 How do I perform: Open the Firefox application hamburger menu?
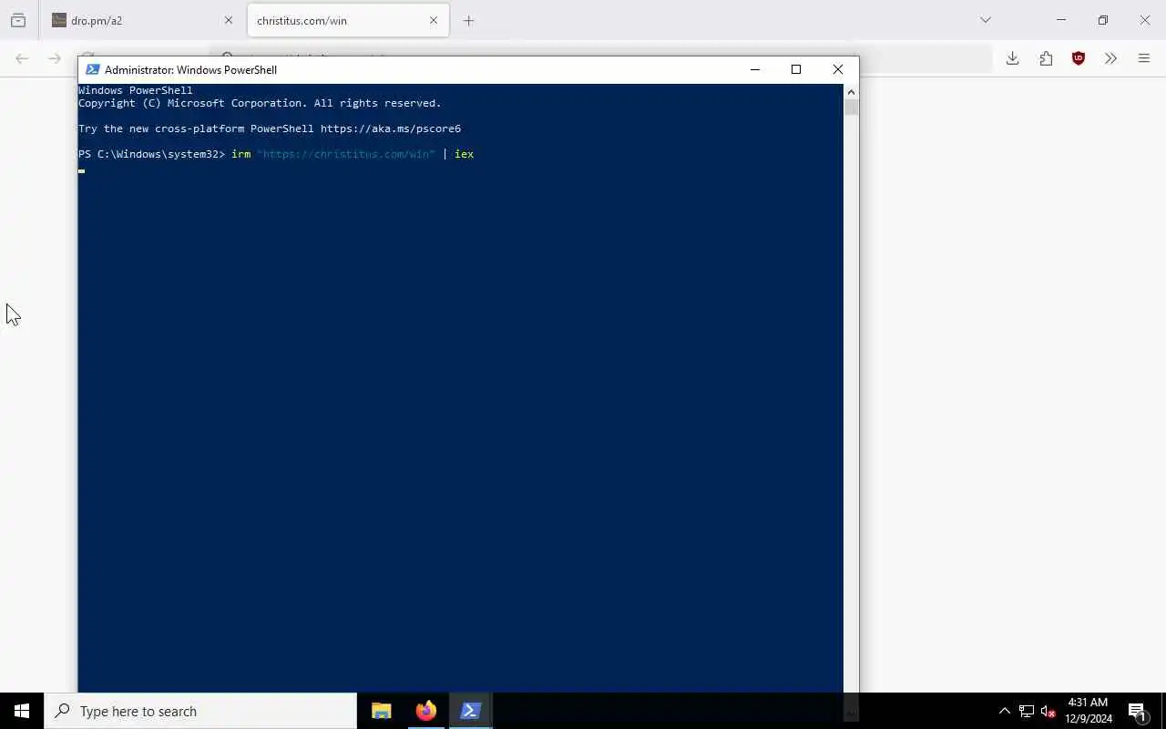[x=1144, y=58]
